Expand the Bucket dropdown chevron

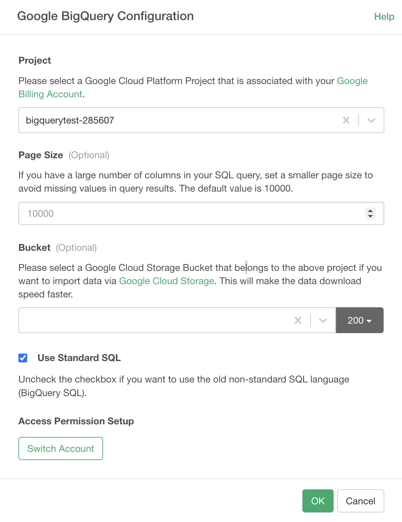click(x=323, y=320)
